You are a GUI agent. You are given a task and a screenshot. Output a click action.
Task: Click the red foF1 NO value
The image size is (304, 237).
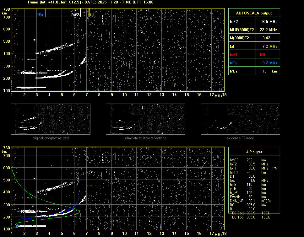click(263, 55)
